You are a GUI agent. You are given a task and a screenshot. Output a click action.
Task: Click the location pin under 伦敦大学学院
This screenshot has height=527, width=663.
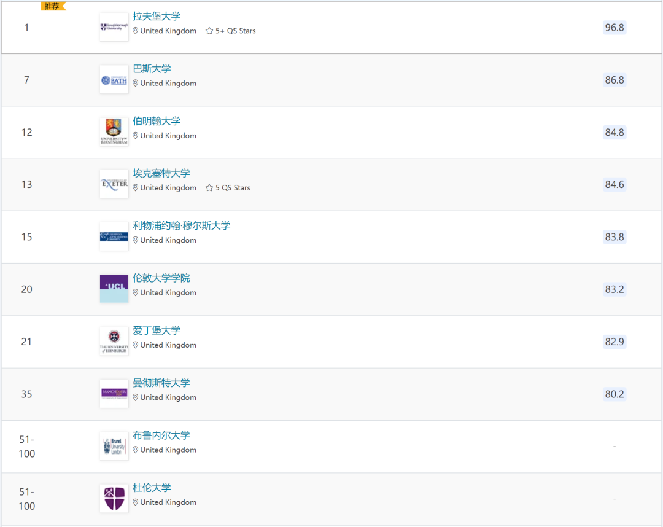tap(135, 293)
